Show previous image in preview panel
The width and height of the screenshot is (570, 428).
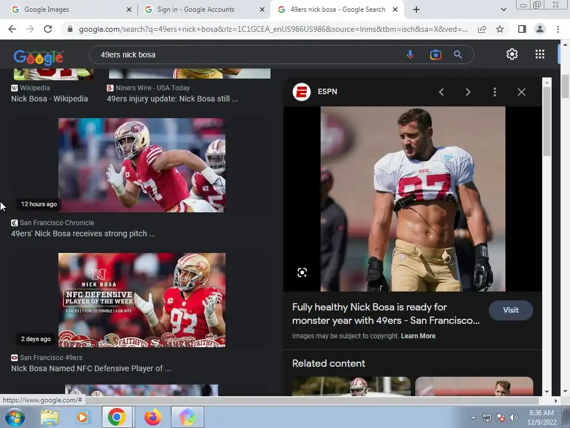point(441,92)
